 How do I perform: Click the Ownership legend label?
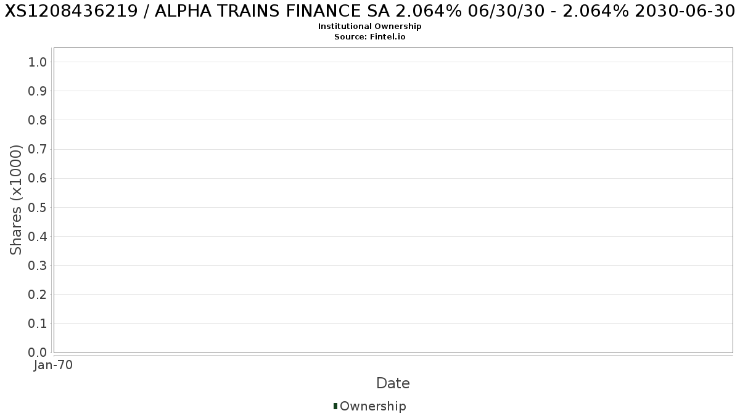click(372, 406)
